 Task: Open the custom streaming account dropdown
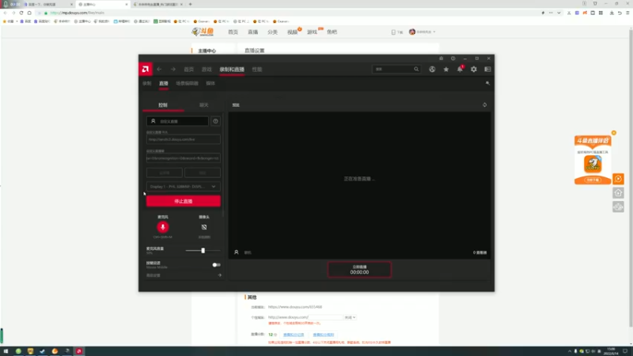177,121
